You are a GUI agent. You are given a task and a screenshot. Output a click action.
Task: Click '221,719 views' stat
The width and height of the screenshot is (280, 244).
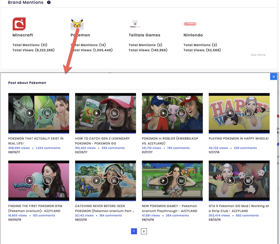(x=151, y=148)
